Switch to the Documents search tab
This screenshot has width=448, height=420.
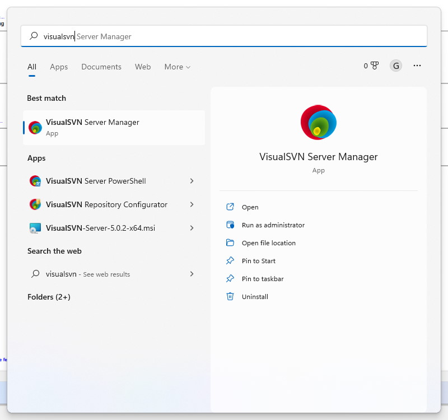pyautogui.click(x=101, y=67)
